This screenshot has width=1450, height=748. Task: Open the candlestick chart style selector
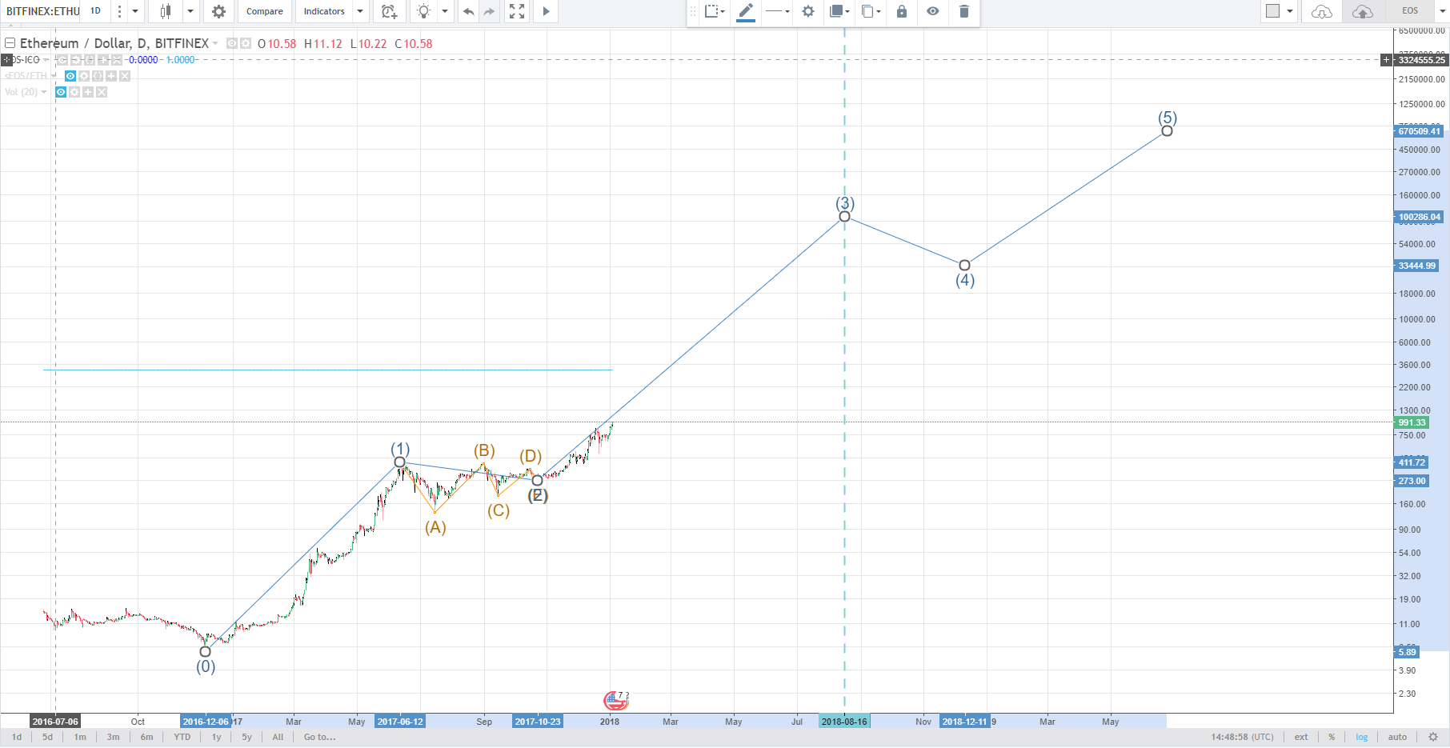tap(165, 11)
